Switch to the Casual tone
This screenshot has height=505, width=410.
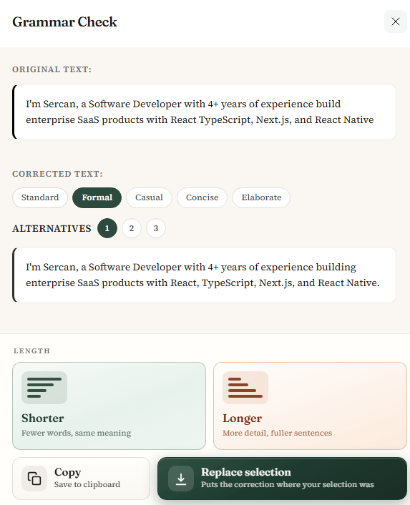(149, 197)
